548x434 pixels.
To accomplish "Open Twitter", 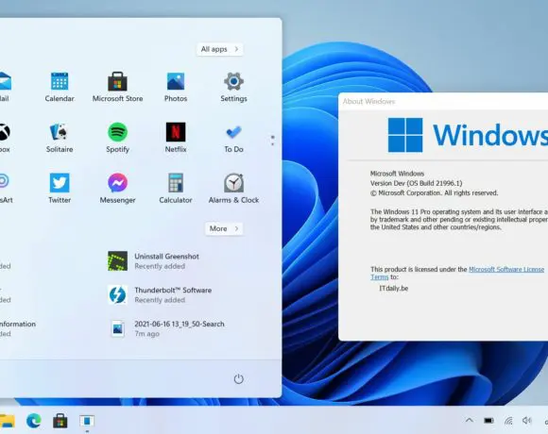I will click(x=60, y=189).
